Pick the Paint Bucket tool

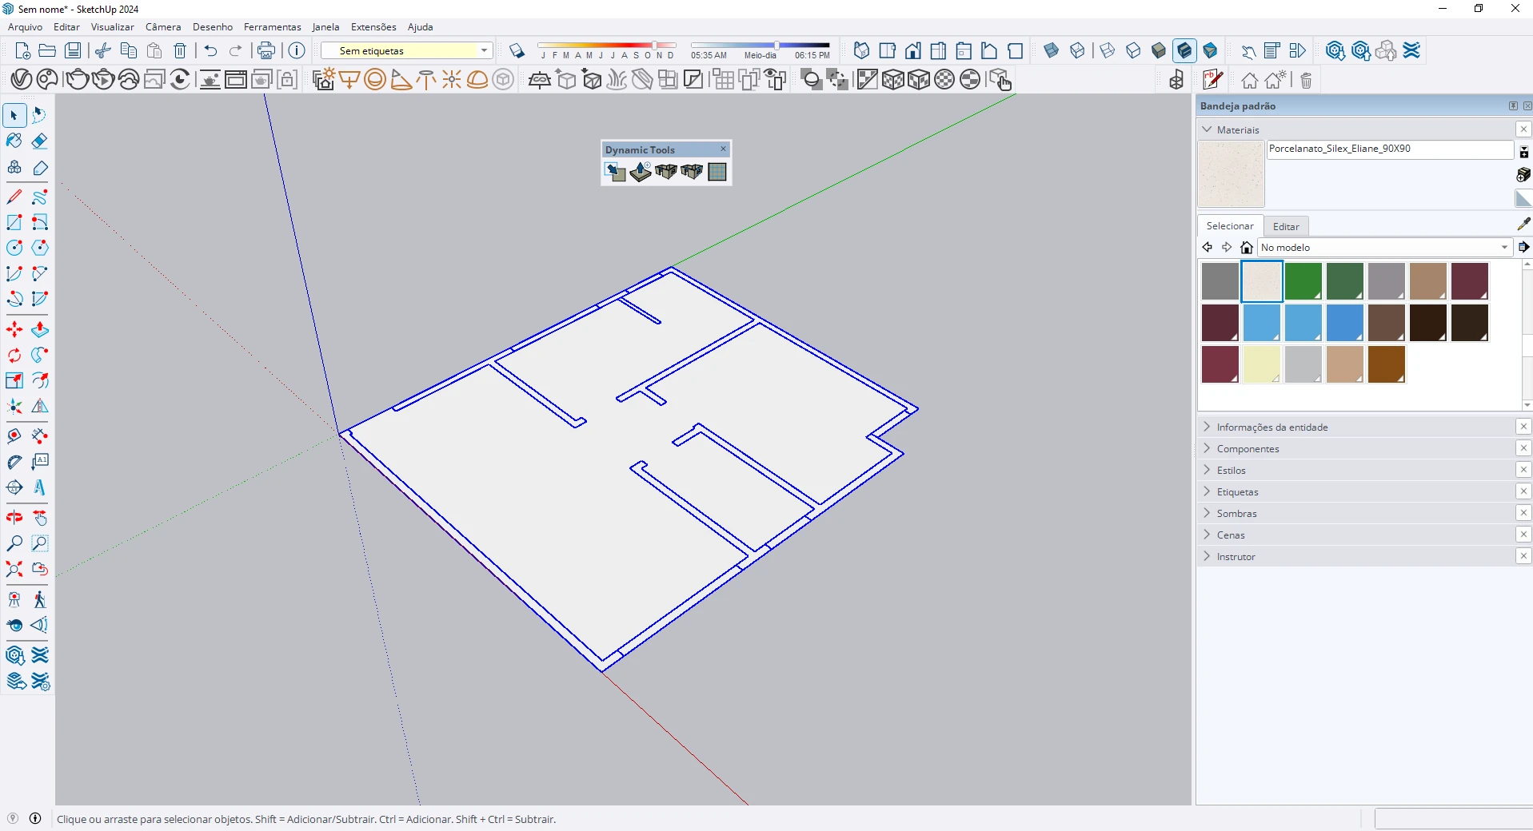[x=14, y=141]
